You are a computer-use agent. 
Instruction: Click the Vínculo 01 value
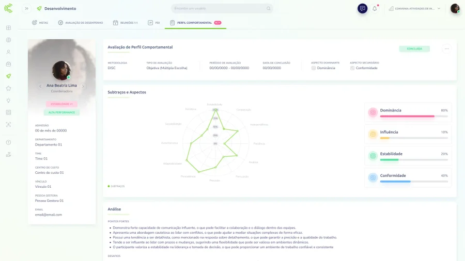click(x=43, y=187)
